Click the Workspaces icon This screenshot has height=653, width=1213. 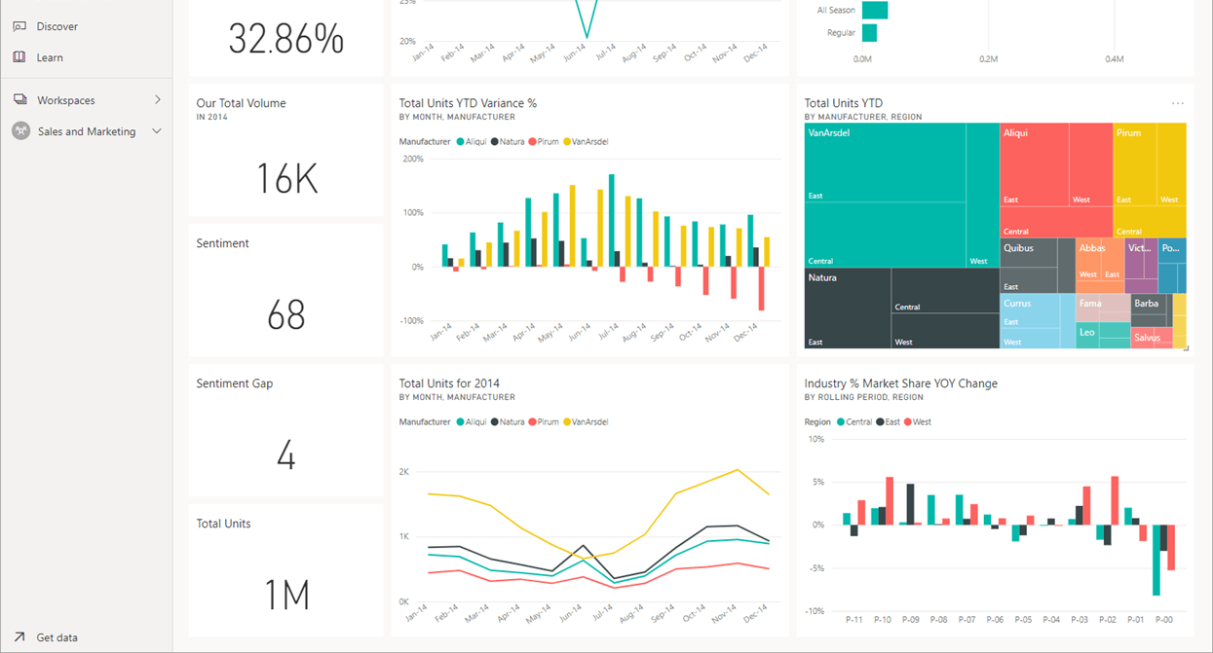19,100
